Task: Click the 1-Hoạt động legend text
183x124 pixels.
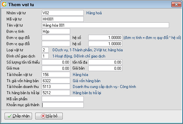Action: pyautogui.click(x=79, y=56)
